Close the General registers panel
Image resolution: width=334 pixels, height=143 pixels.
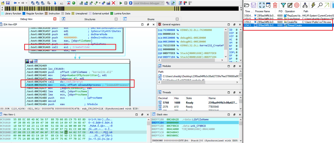[x=240, y=25]
